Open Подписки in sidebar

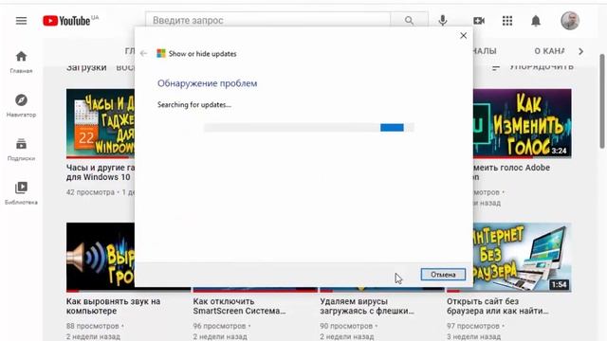tap(21, 150)
